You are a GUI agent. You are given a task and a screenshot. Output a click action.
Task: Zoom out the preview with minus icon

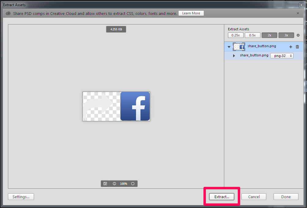[x=114, y=183]
